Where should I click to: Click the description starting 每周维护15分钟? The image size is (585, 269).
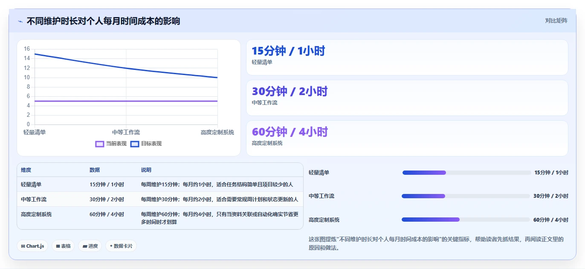click(x=217, y=185)
